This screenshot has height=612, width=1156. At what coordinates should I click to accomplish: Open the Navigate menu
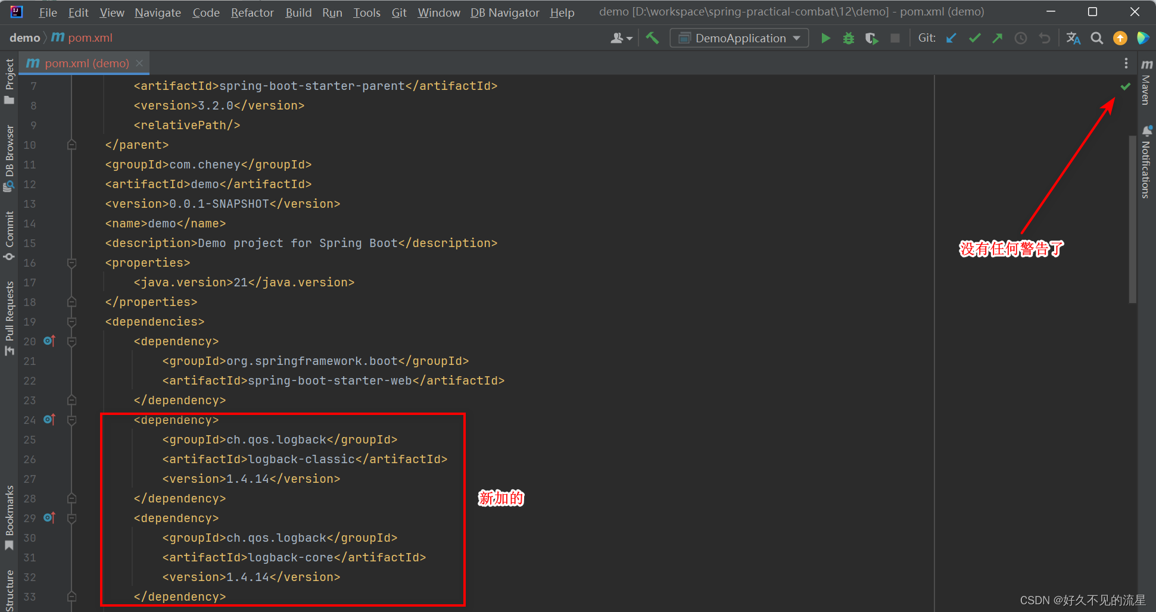point(158,13)
